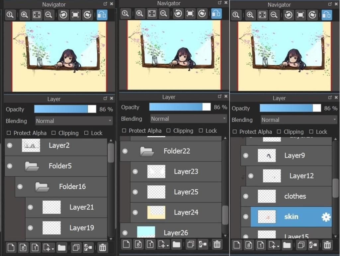Click fit-to-window icon in Navigator above Layer2 panel
This screenshot has width=340, height=256.
pos(37,15)
